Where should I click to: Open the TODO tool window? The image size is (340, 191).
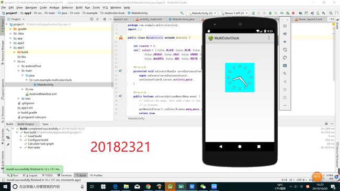tap(47, 175)
